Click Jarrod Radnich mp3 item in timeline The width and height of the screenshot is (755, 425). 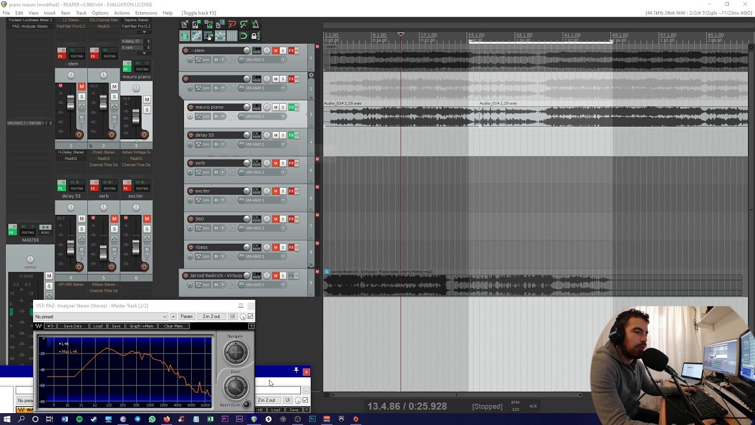pos(534,283)
